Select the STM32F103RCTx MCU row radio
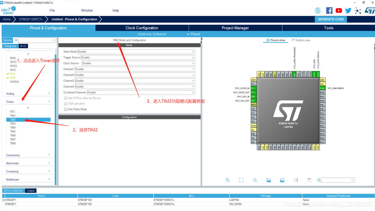Viewport: 375px width, 211px height. pyautogui.click(x=3, y=200)
